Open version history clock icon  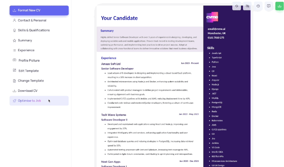(x=258, y=6)
